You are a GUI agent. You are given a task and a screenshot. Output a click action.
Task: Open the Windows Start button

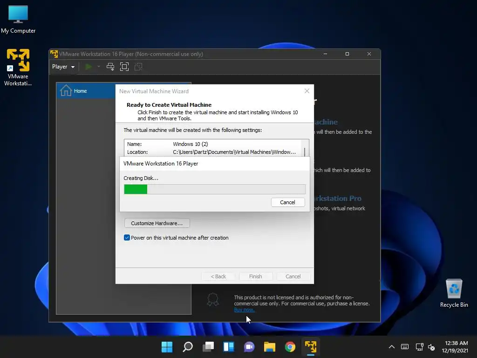point(167,347)
